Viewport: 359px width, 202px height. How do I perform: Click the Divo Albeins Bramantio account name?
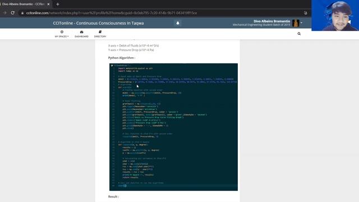(x=271, y=21)
